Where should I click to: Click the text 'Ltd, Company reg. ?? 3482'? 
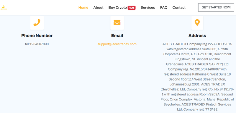[x=197, y=109]
